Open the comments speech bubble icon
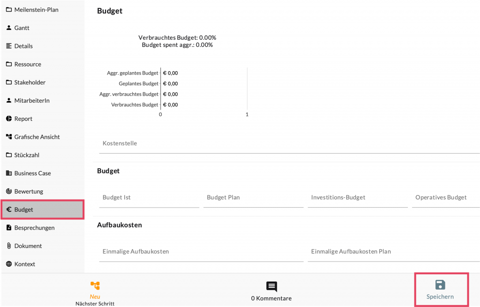 (271, 287)
